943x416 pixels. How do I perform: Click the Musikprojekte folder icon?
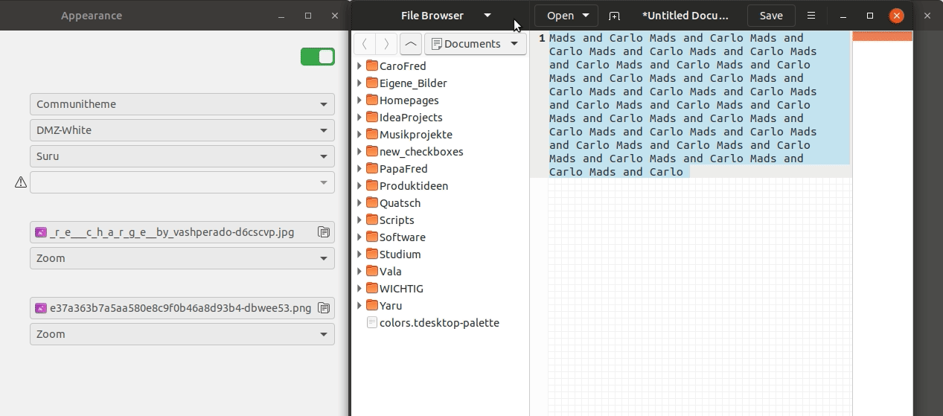(372, 134)
